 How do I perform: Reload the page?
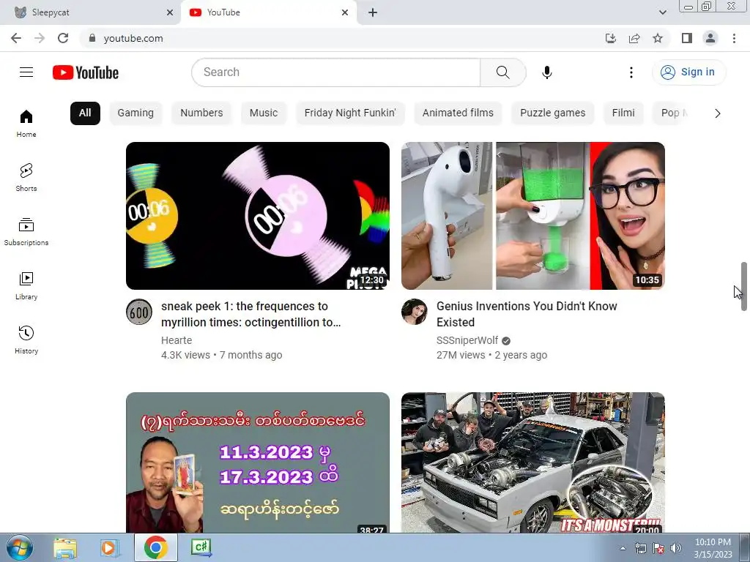[63, 38]
